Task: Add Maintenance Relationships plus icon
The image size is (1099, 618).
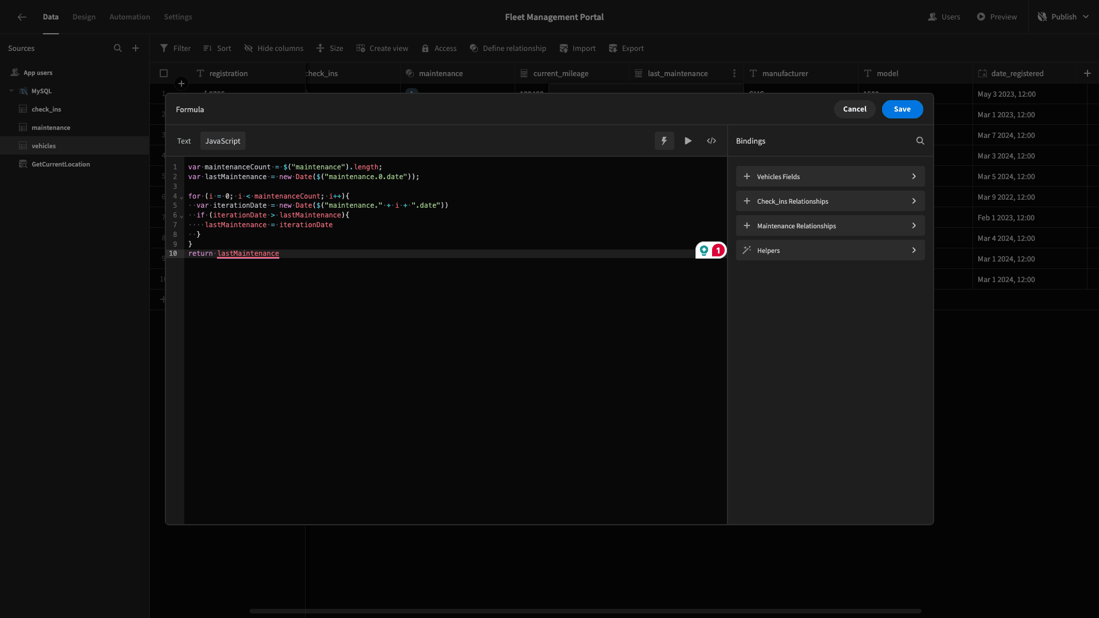Action: tap(747, 225)
